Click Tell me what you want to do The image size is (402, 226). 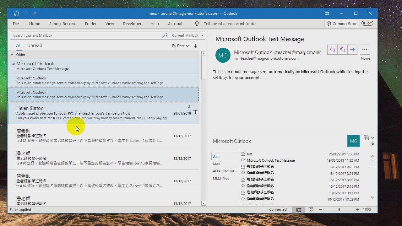click(x=230, y=24)
